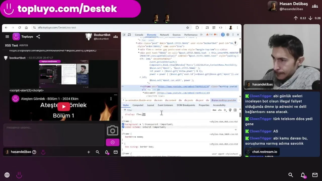Image resolution: width=322 pixels, height=181 pixels.
Task: Play the Ateşten Gömlek YouTube video
Action: click(x=64, y=107)
